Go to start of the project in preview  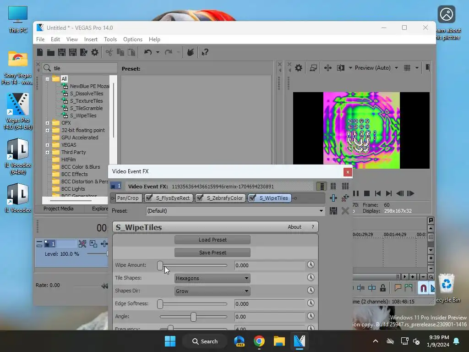coord(378,194)
